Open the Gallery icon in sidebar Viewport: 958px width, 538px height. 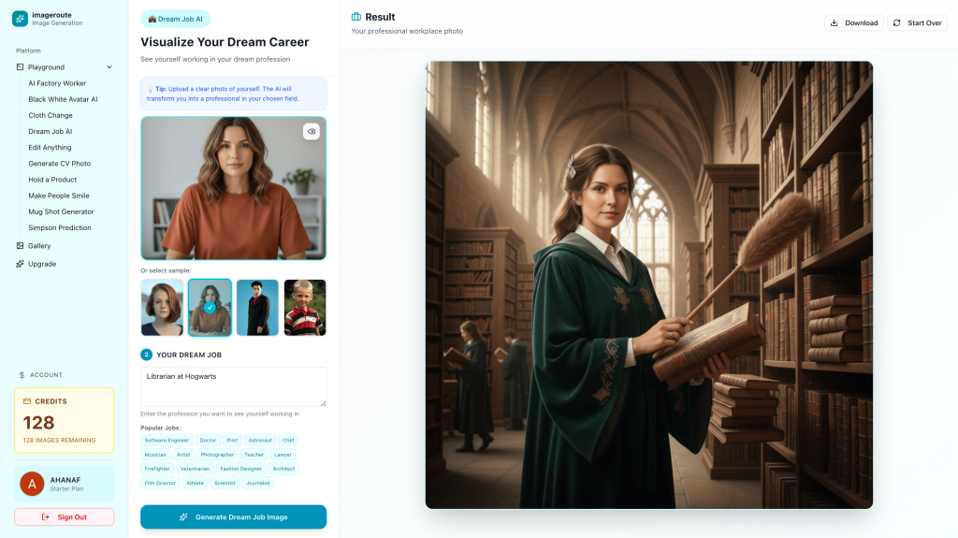[x=21, y=246]
